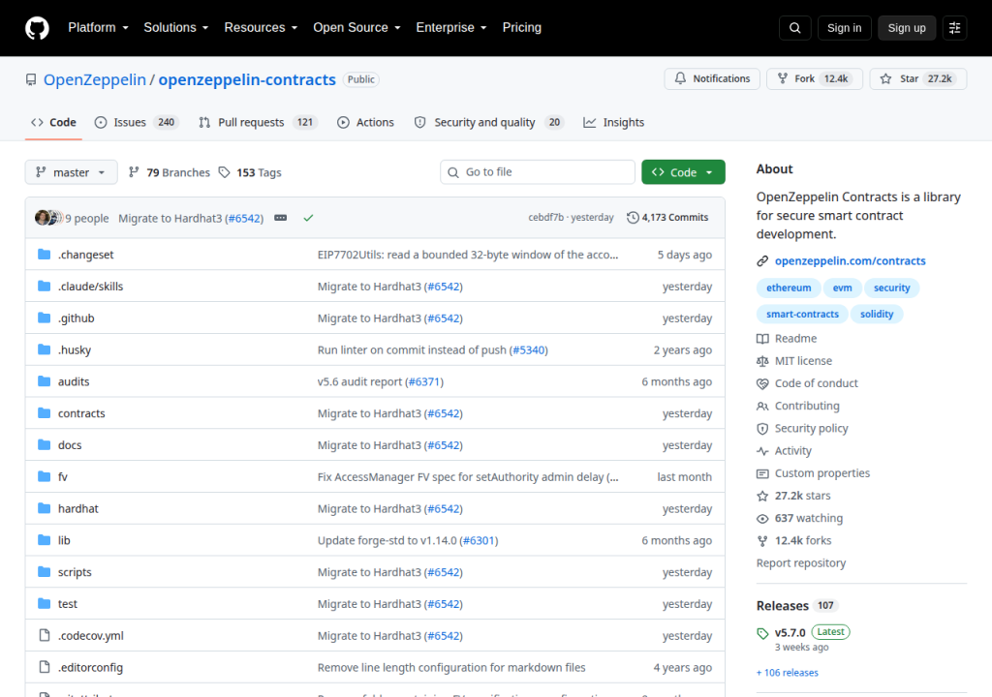Check commit status green checkmark
The image size is (992, 697).
point(308,218)
